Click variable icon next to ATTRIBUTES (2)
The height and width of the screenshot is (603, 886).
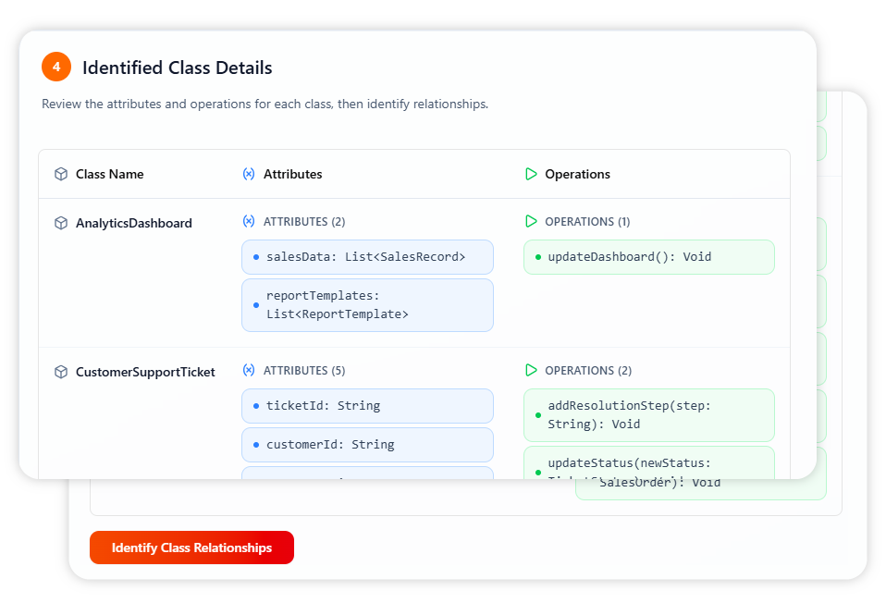pos(248,222)
